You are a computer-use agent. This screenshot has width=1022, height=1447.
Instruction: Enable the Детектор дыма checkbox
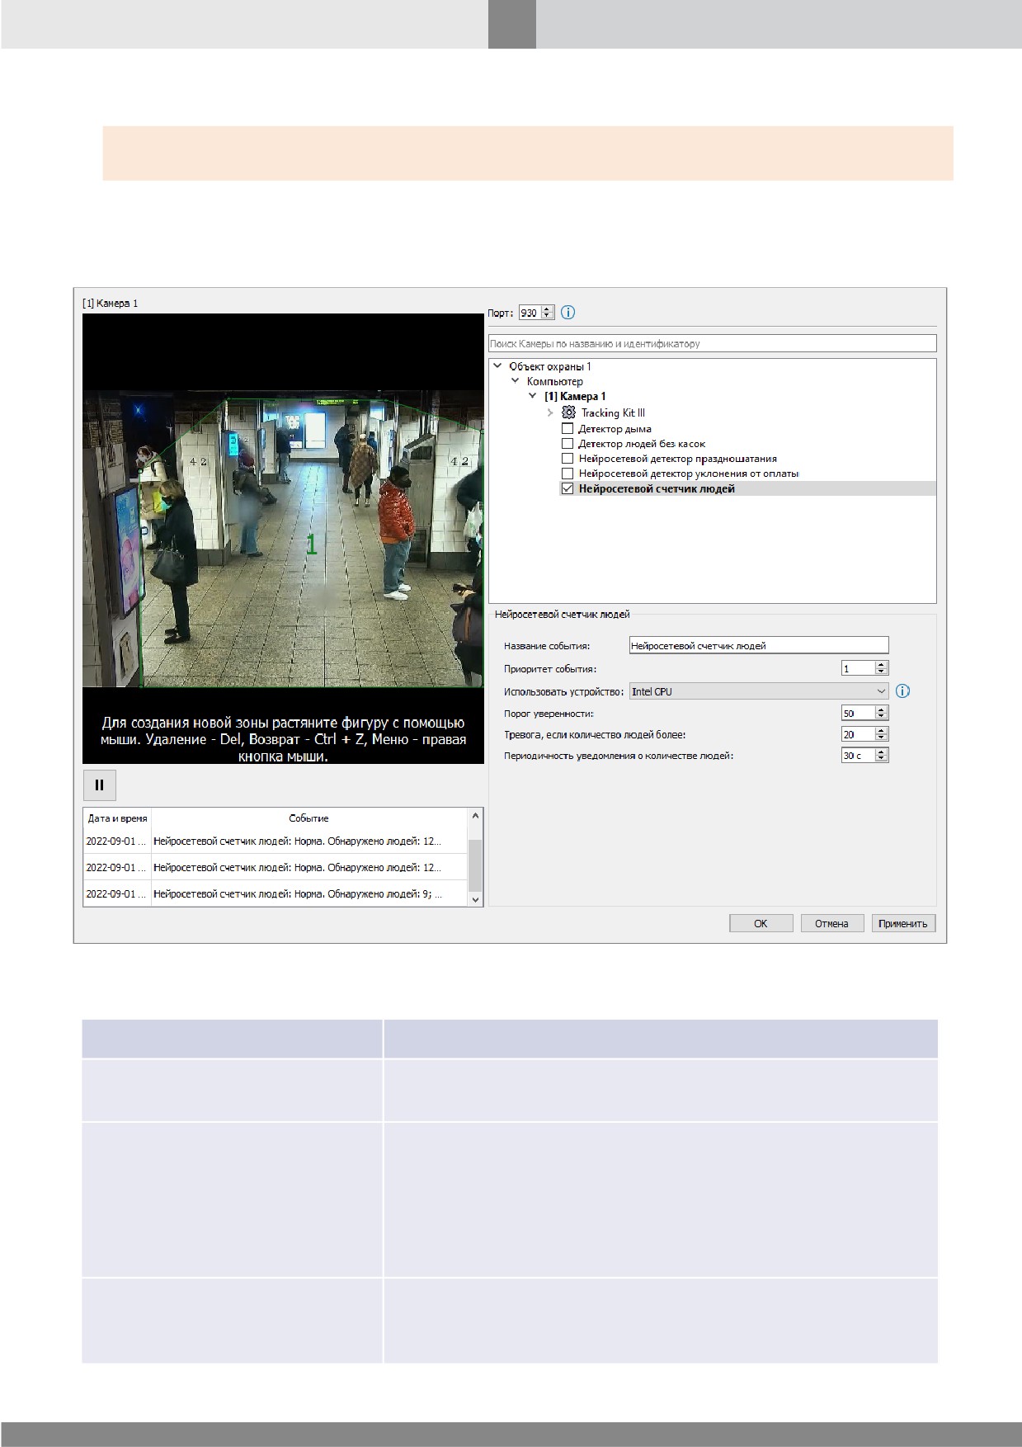pos(568,429)
